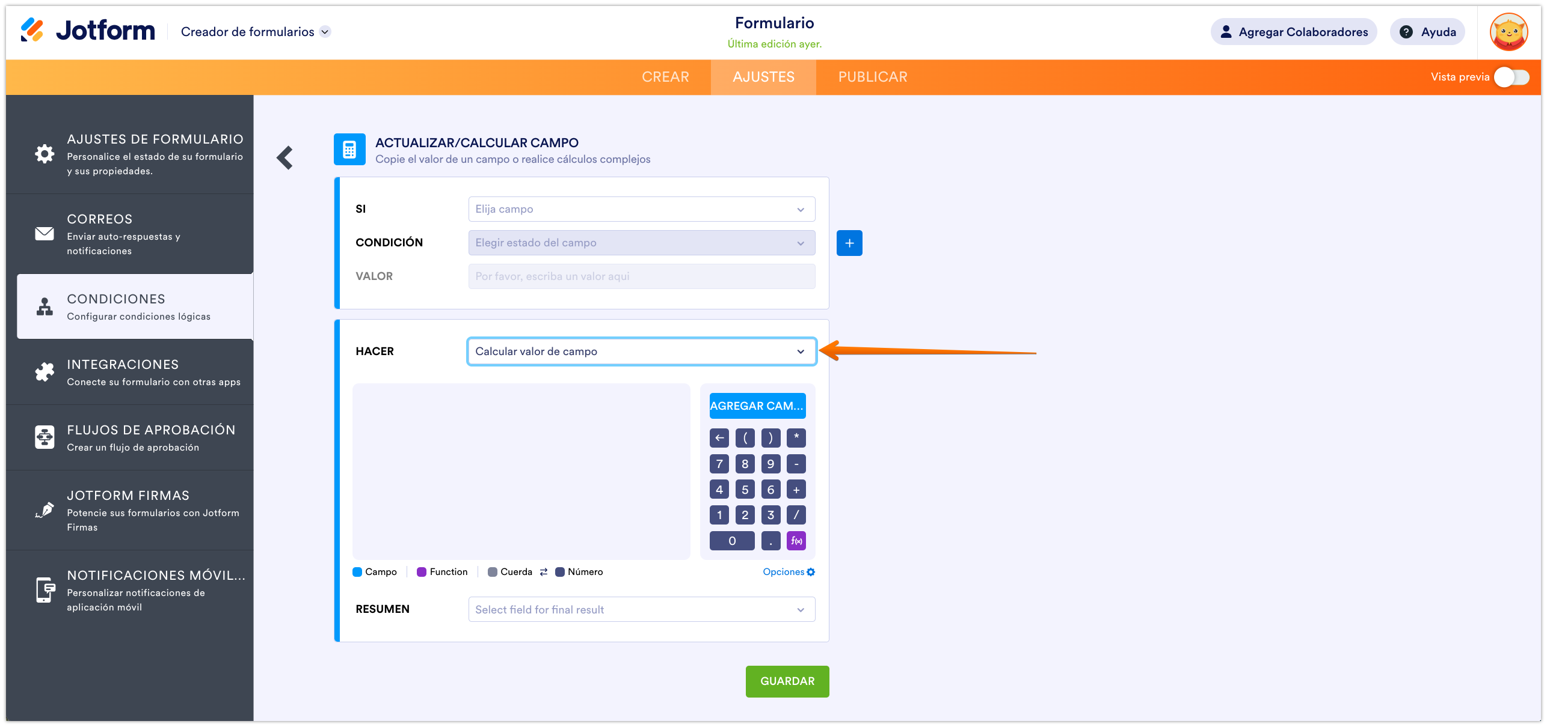
Task: Click the green GUARDAR button
Action: [787, 681]
